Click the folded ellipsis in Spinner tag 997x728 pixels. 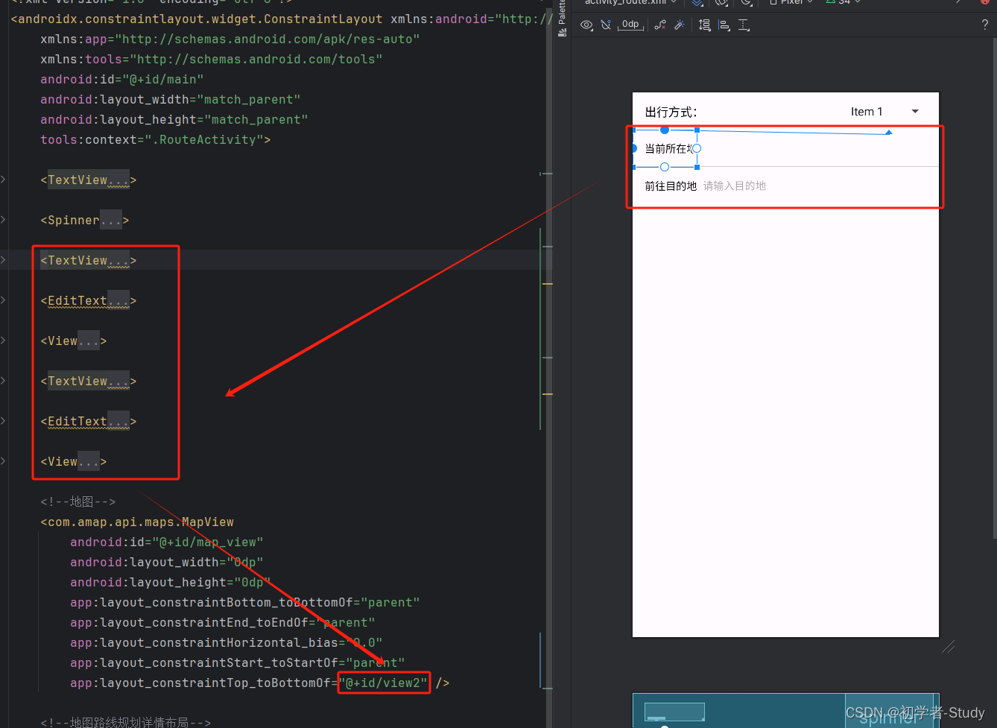(x=110, y=220)
